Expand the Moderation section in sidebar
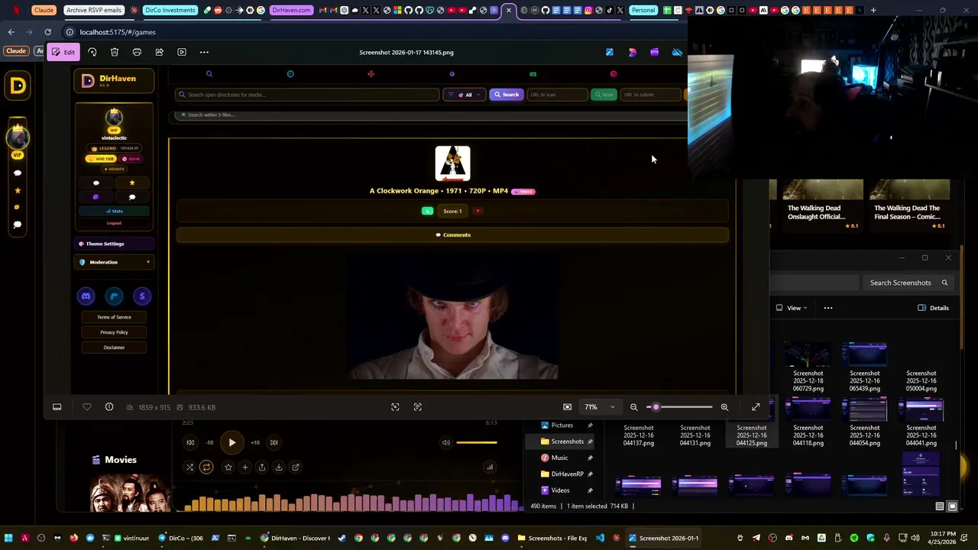Screen dimensions: 978x550 (115, 262)
